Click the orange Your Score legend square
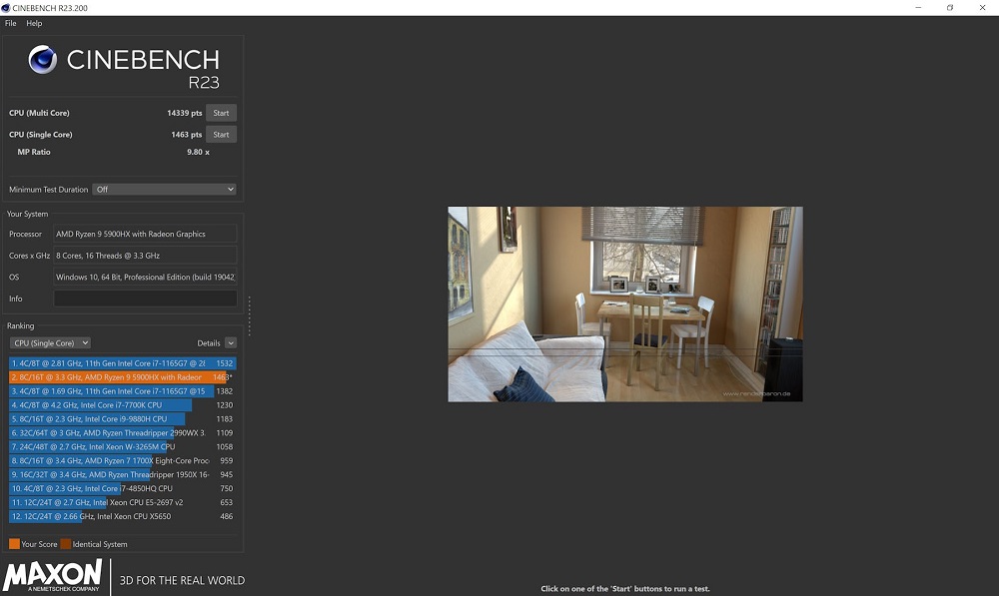 point(14,544)
